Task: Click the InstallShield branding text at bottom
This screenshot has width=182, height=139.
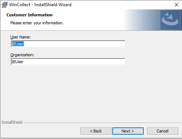Action: pyautogui.click(x=12, y=122)
